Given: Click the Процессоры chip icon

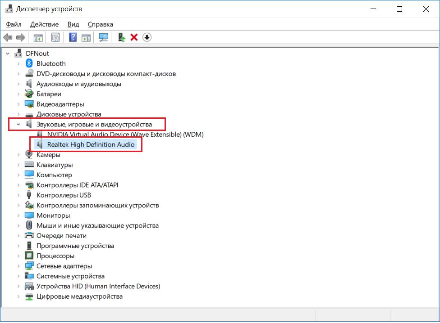Looking at the screenshot, I should (29, 256).
